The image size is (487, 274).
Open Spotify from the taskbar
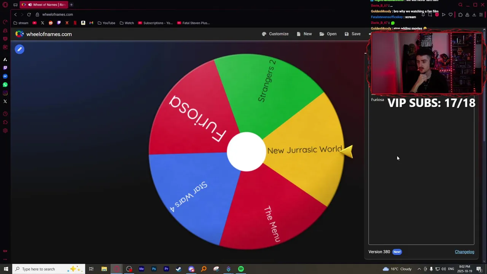(241, 269)
